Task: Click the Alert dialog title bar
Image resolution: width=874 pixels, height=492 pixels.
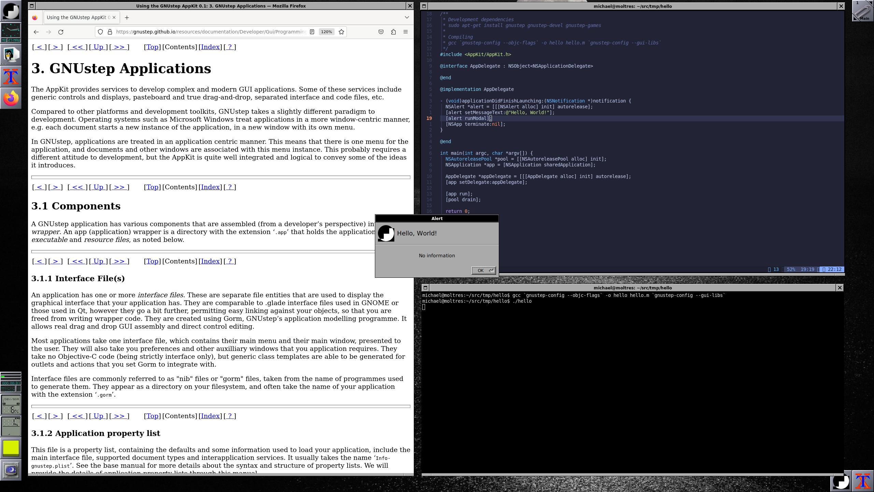Action: point(437,218)
